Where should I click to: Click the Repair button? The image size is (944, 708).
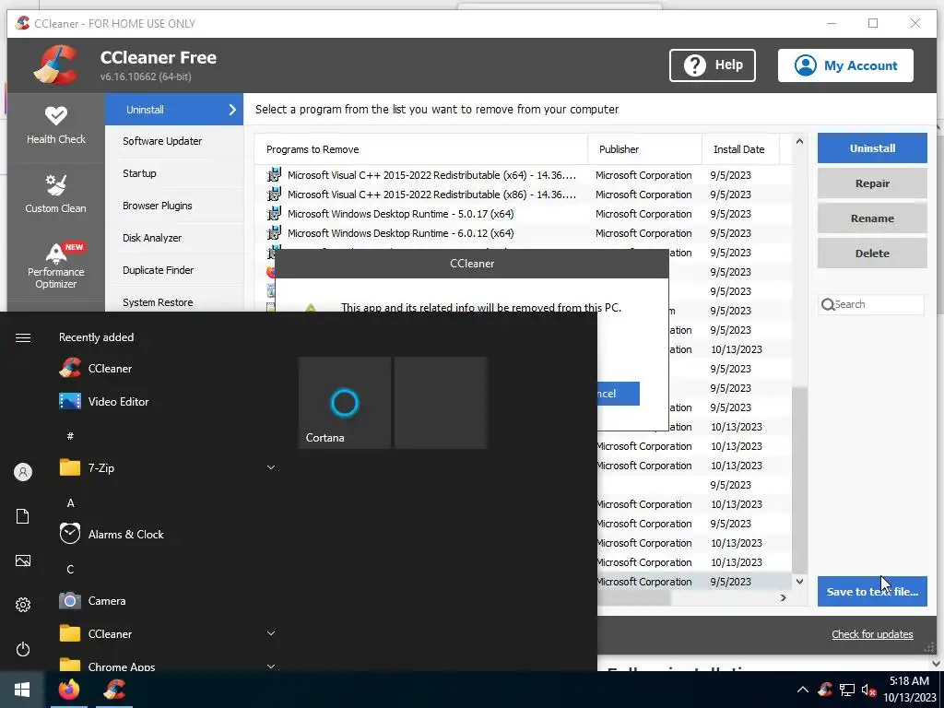pos(872,183)
